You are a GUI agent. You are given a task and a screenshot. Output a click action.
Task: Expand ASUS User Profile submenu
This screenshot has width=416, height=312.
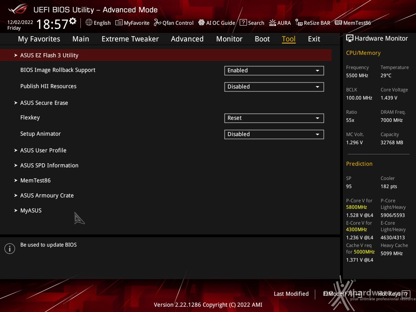point(43,150)
